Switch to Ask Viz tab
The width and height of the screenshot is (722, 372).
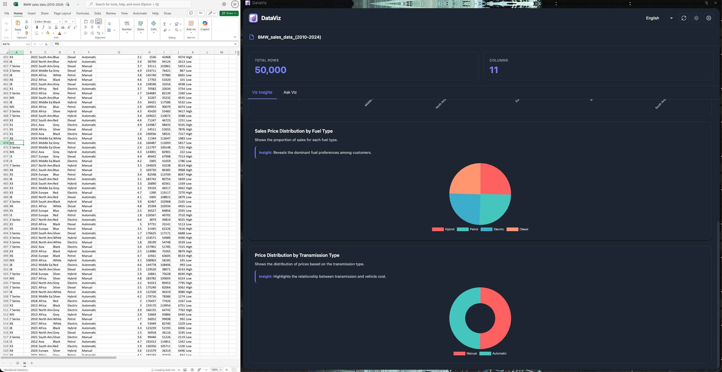pyautogui.click(x=290, y=92)
